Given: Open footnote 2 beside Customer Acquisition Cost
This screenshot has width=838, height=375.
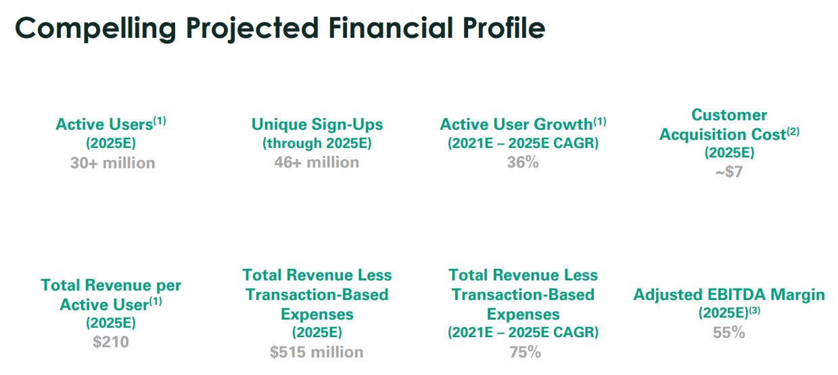Looking at the screenshot, I should click(793, 132).
